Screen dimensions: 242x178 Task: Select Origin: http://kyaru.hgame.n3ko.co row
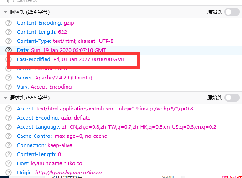[x=121, y=172]
